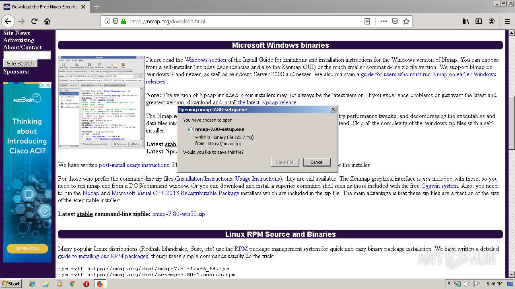Click the taskbar clock showing 8:46 PM

[494, 284]
